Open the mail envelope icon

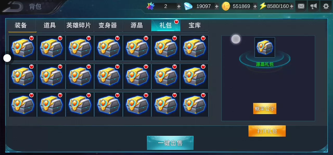[301, 6]
